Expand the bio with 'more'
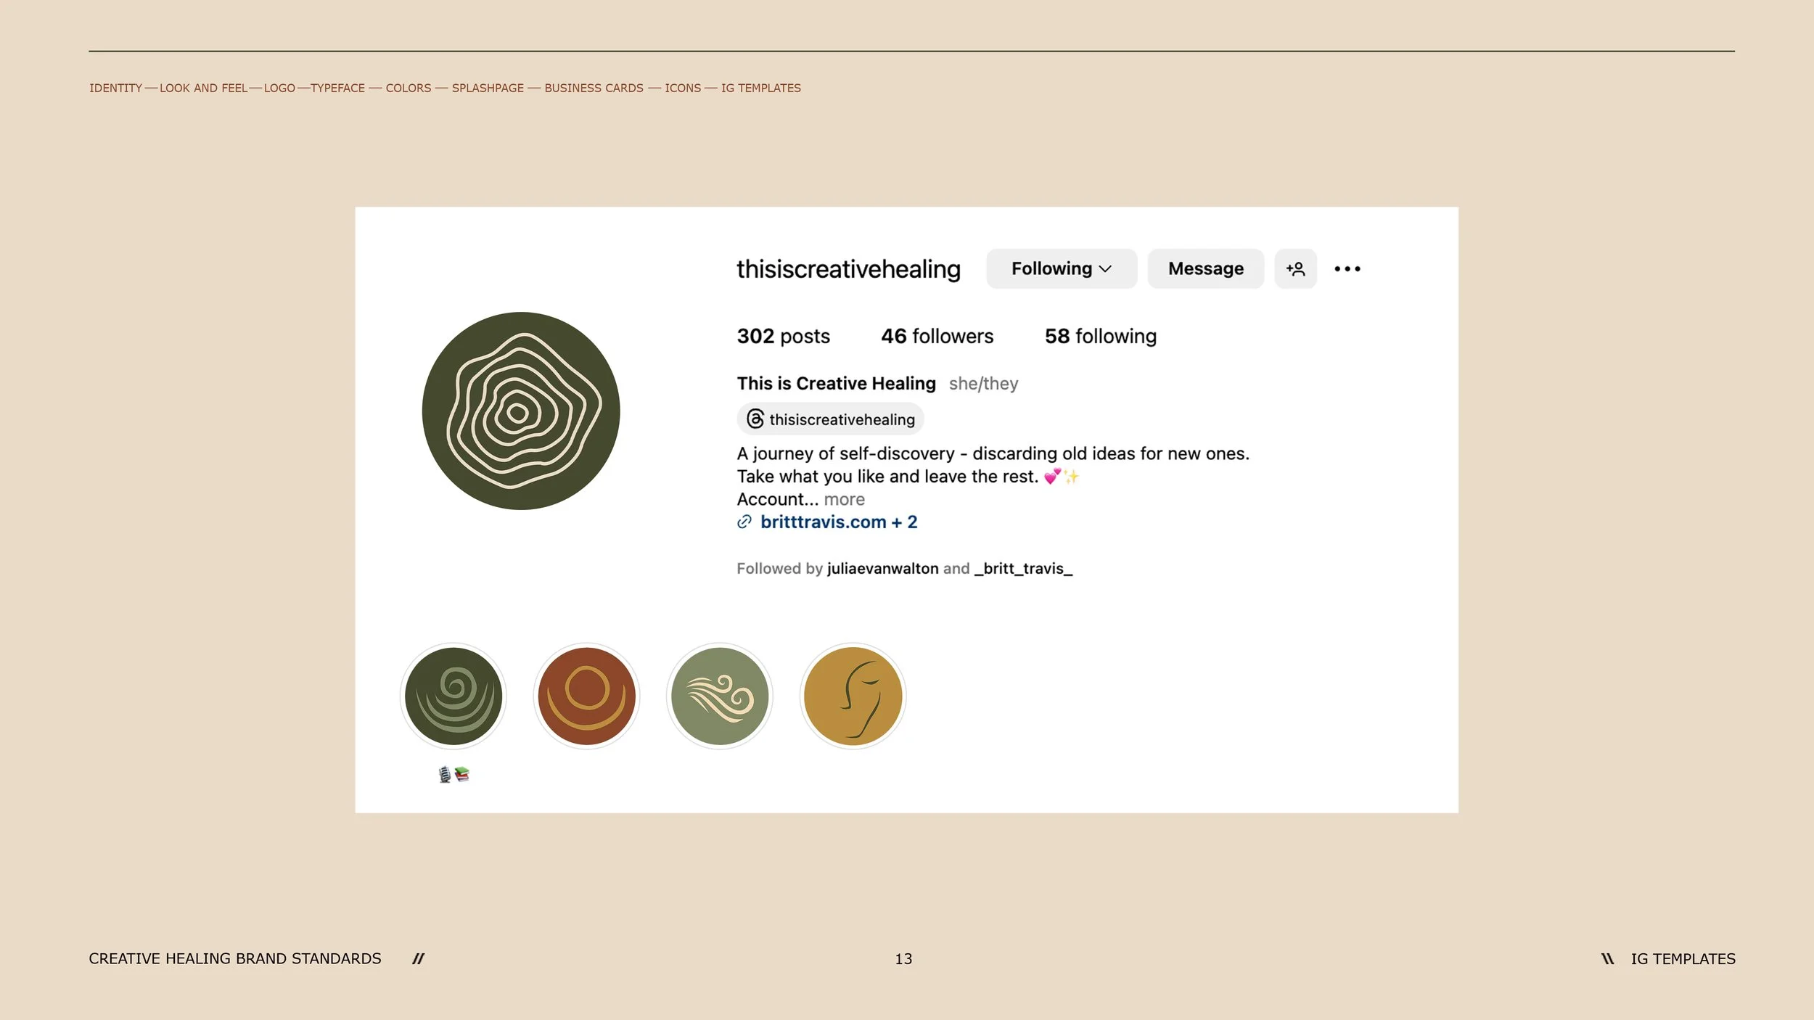Viewport: 1814px width, 1020px height. (844, 499)
